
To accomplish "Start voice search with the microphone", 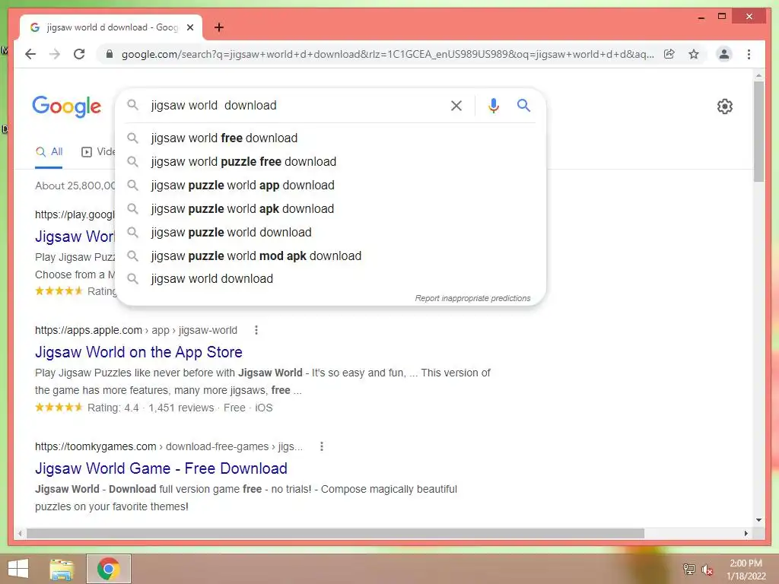I will (x=493, y=105).
